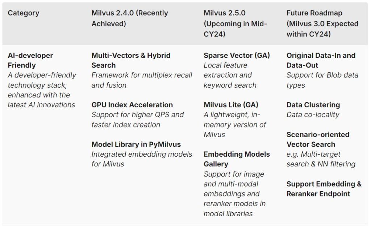371x226 pixels.
Task: Select GPU Index Acceleration heading
Action: 132,105
